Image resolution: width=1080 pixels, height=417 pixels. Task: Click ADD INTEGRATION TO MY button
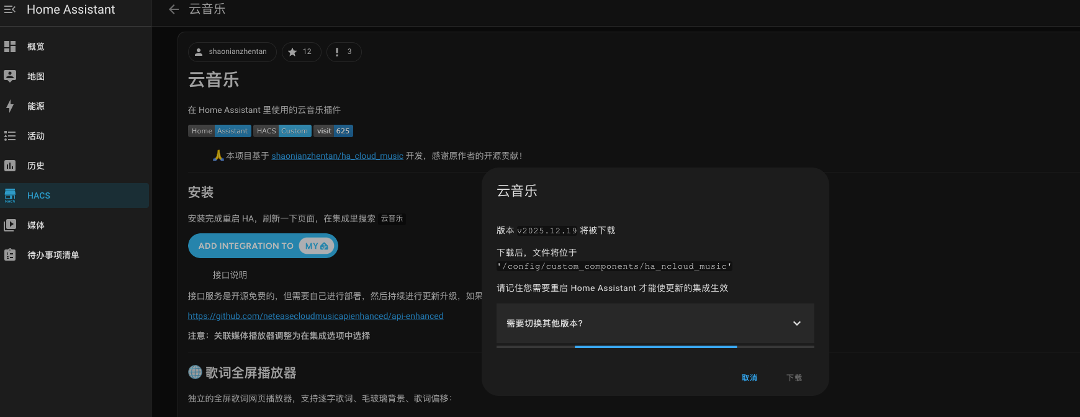pos(263,246)
